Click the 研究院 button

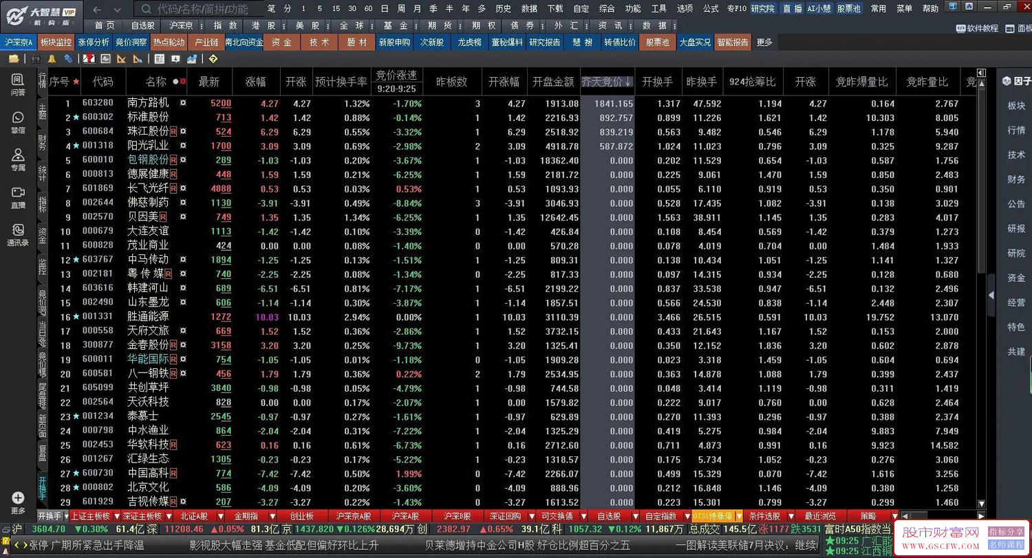click(762, 8)
